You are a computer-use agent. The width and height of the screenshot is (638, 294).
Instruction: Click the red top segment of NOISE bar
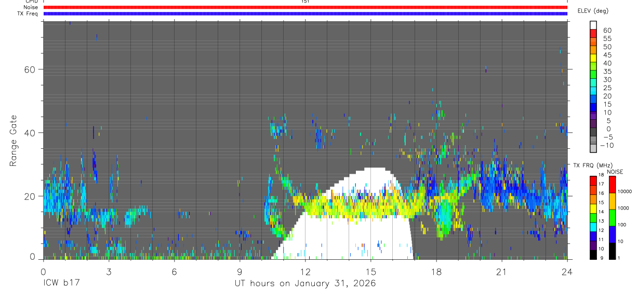tap(612, 185)
